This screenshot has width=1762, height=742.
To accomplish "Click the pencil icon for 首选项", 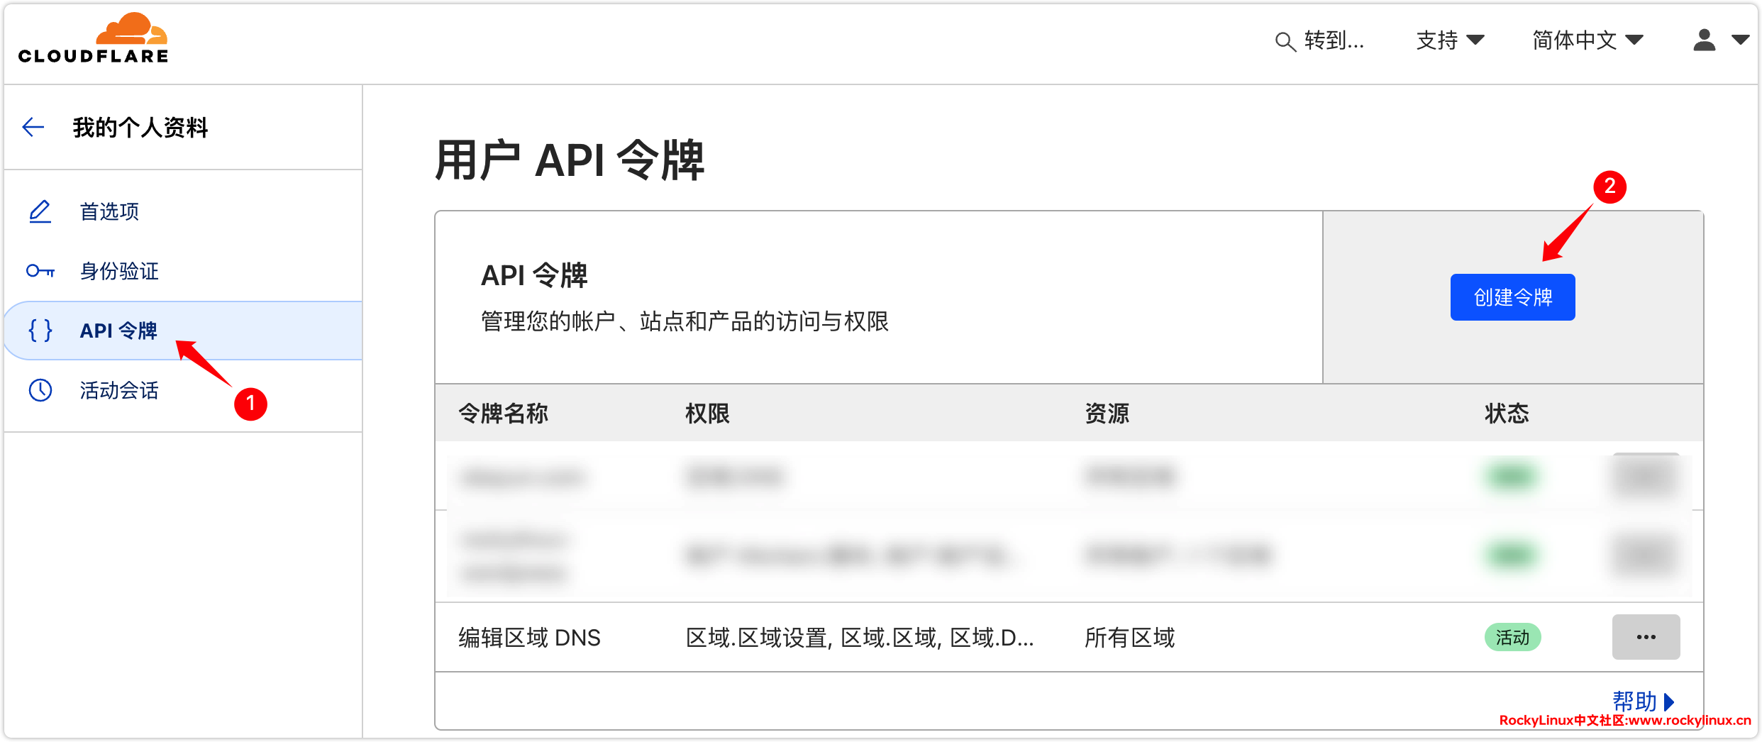I will (40, 211).
